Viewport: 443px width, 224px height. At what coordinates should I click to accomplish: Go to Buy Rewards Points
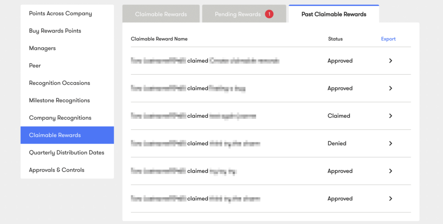click(x=67, y=31)
